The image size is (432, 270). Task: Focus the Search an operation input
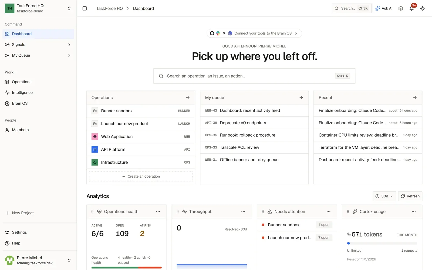tap(254, 76)
